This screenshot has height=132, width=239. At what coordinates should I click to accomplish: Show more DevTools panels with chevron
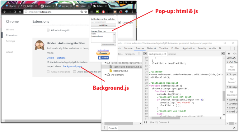[x=220, y=48]
